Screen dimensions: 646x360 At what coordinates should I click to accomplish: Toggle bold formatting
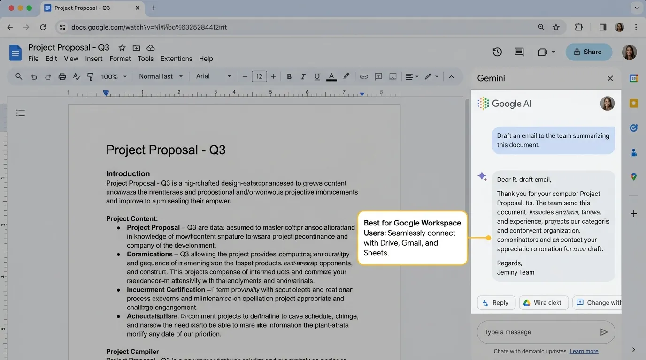[289, 76]
